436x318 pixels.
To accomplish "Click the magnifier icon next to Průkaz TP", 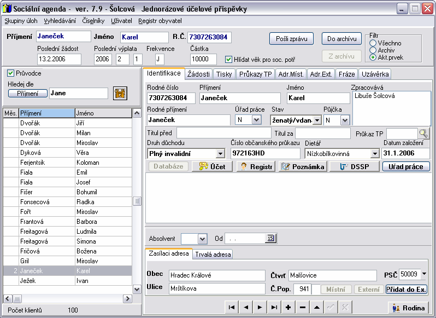I will click(x=423, y=134).
